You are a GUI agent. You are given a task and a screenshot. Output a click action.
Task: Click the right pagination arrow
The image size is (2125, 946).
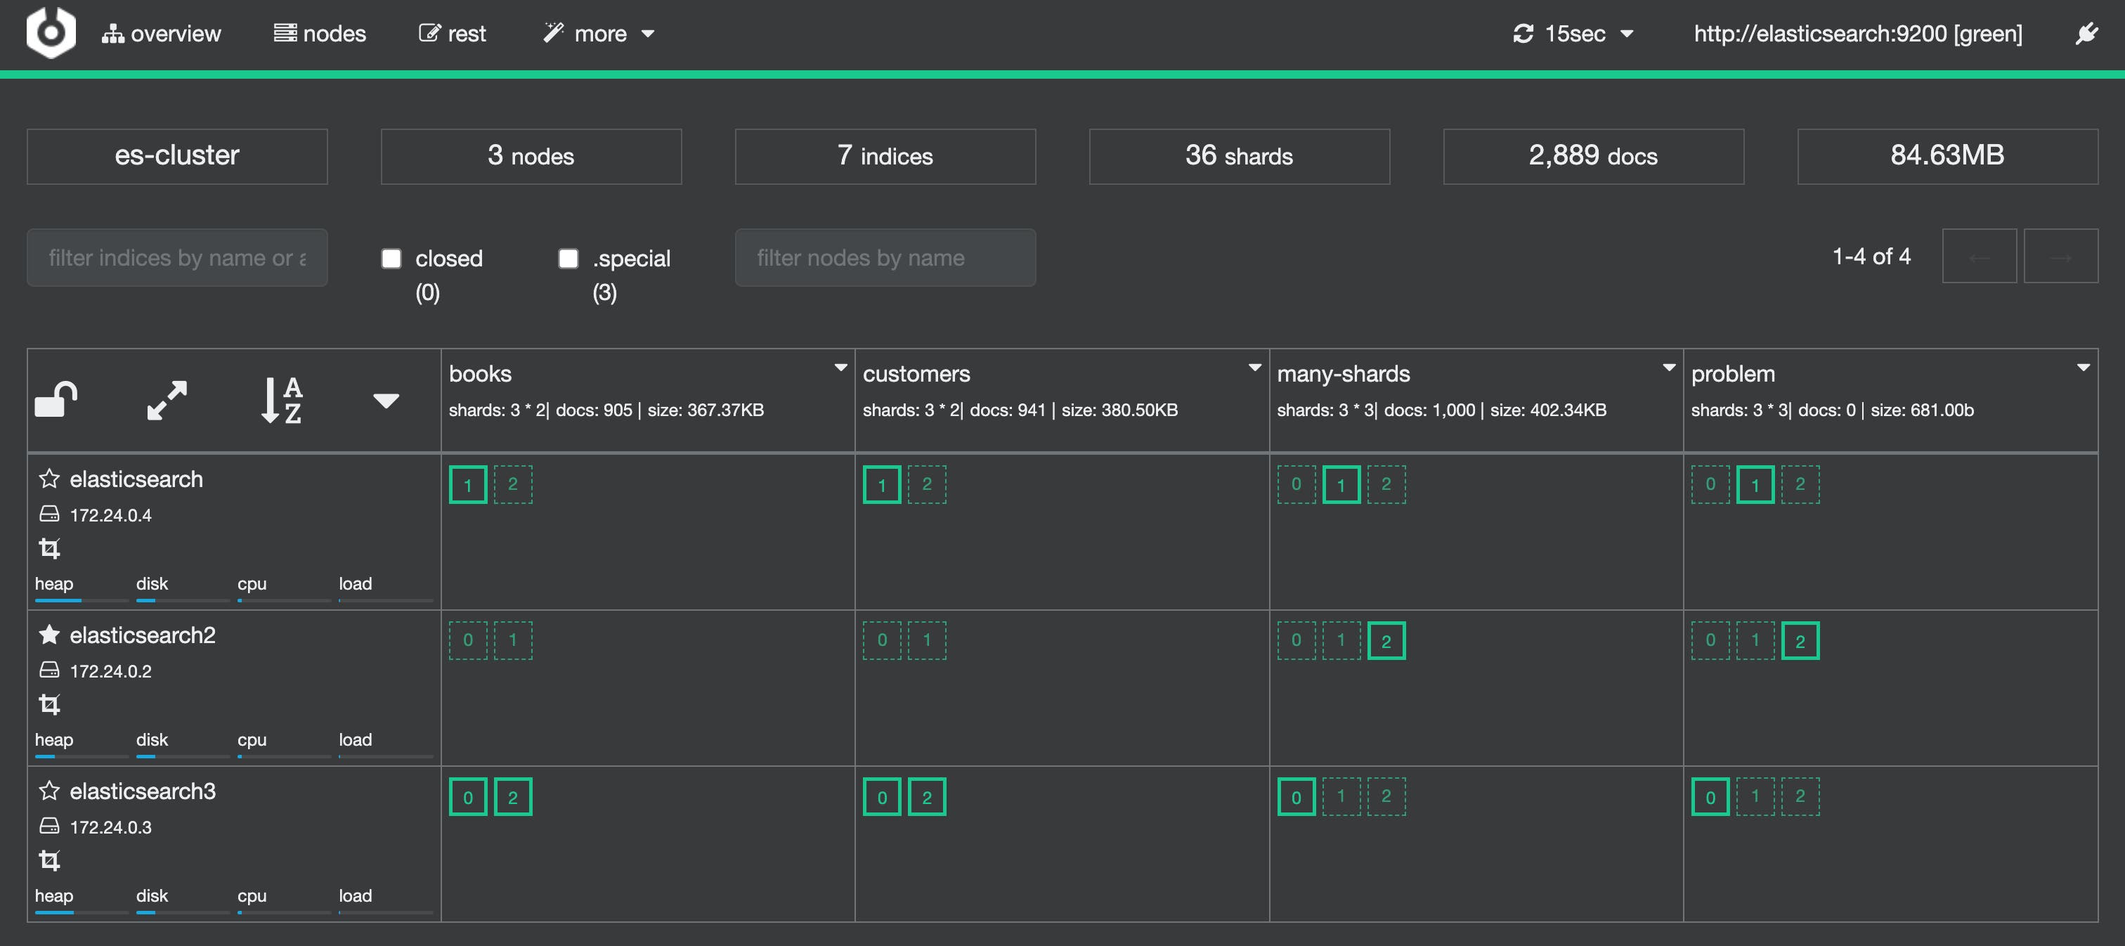2060,257
